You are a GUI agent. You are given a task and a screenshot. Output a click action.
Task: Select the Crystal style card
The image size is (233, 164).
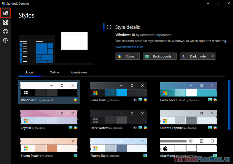(x=49, y=120)
